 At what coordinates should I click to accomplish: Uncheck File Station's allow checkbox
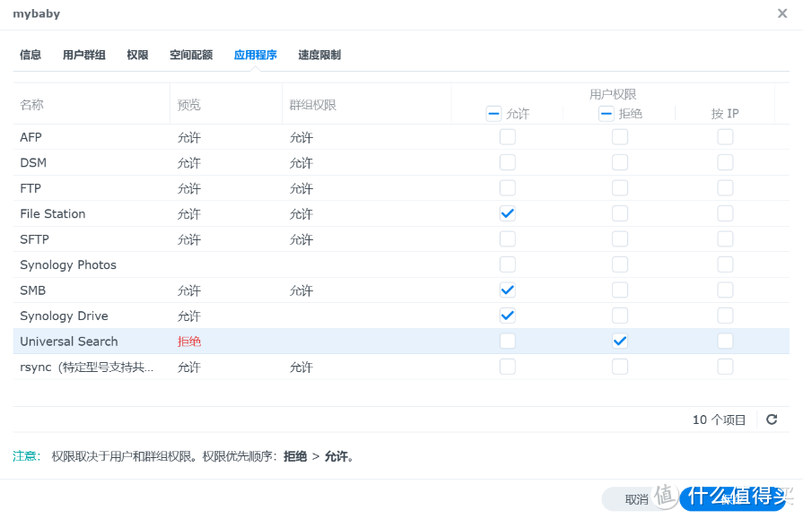[x=507, y=213]
